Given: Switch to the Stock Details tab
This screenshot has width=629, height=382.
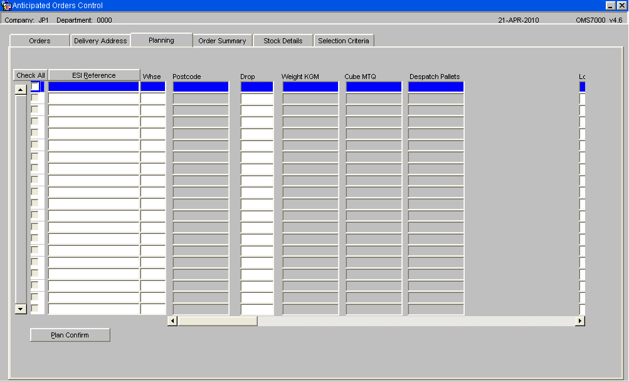Looking at the screenshot, I should click(283, 41).
